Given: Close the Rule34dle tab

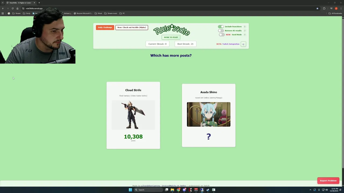Looking at the screenshot, I should point(34,3).
